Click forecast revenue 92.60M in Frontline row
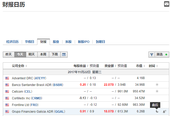Image resolution: width=170 pixels, height=116 pixels. coord(123,105)
